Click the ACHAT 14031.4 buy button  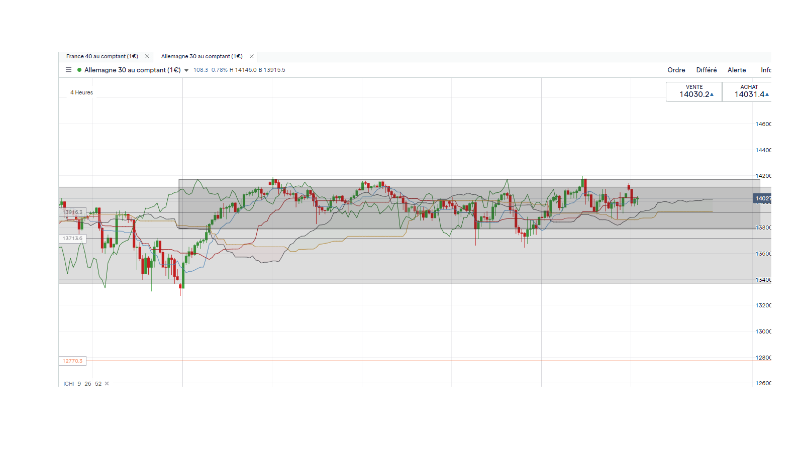(747, 92)
